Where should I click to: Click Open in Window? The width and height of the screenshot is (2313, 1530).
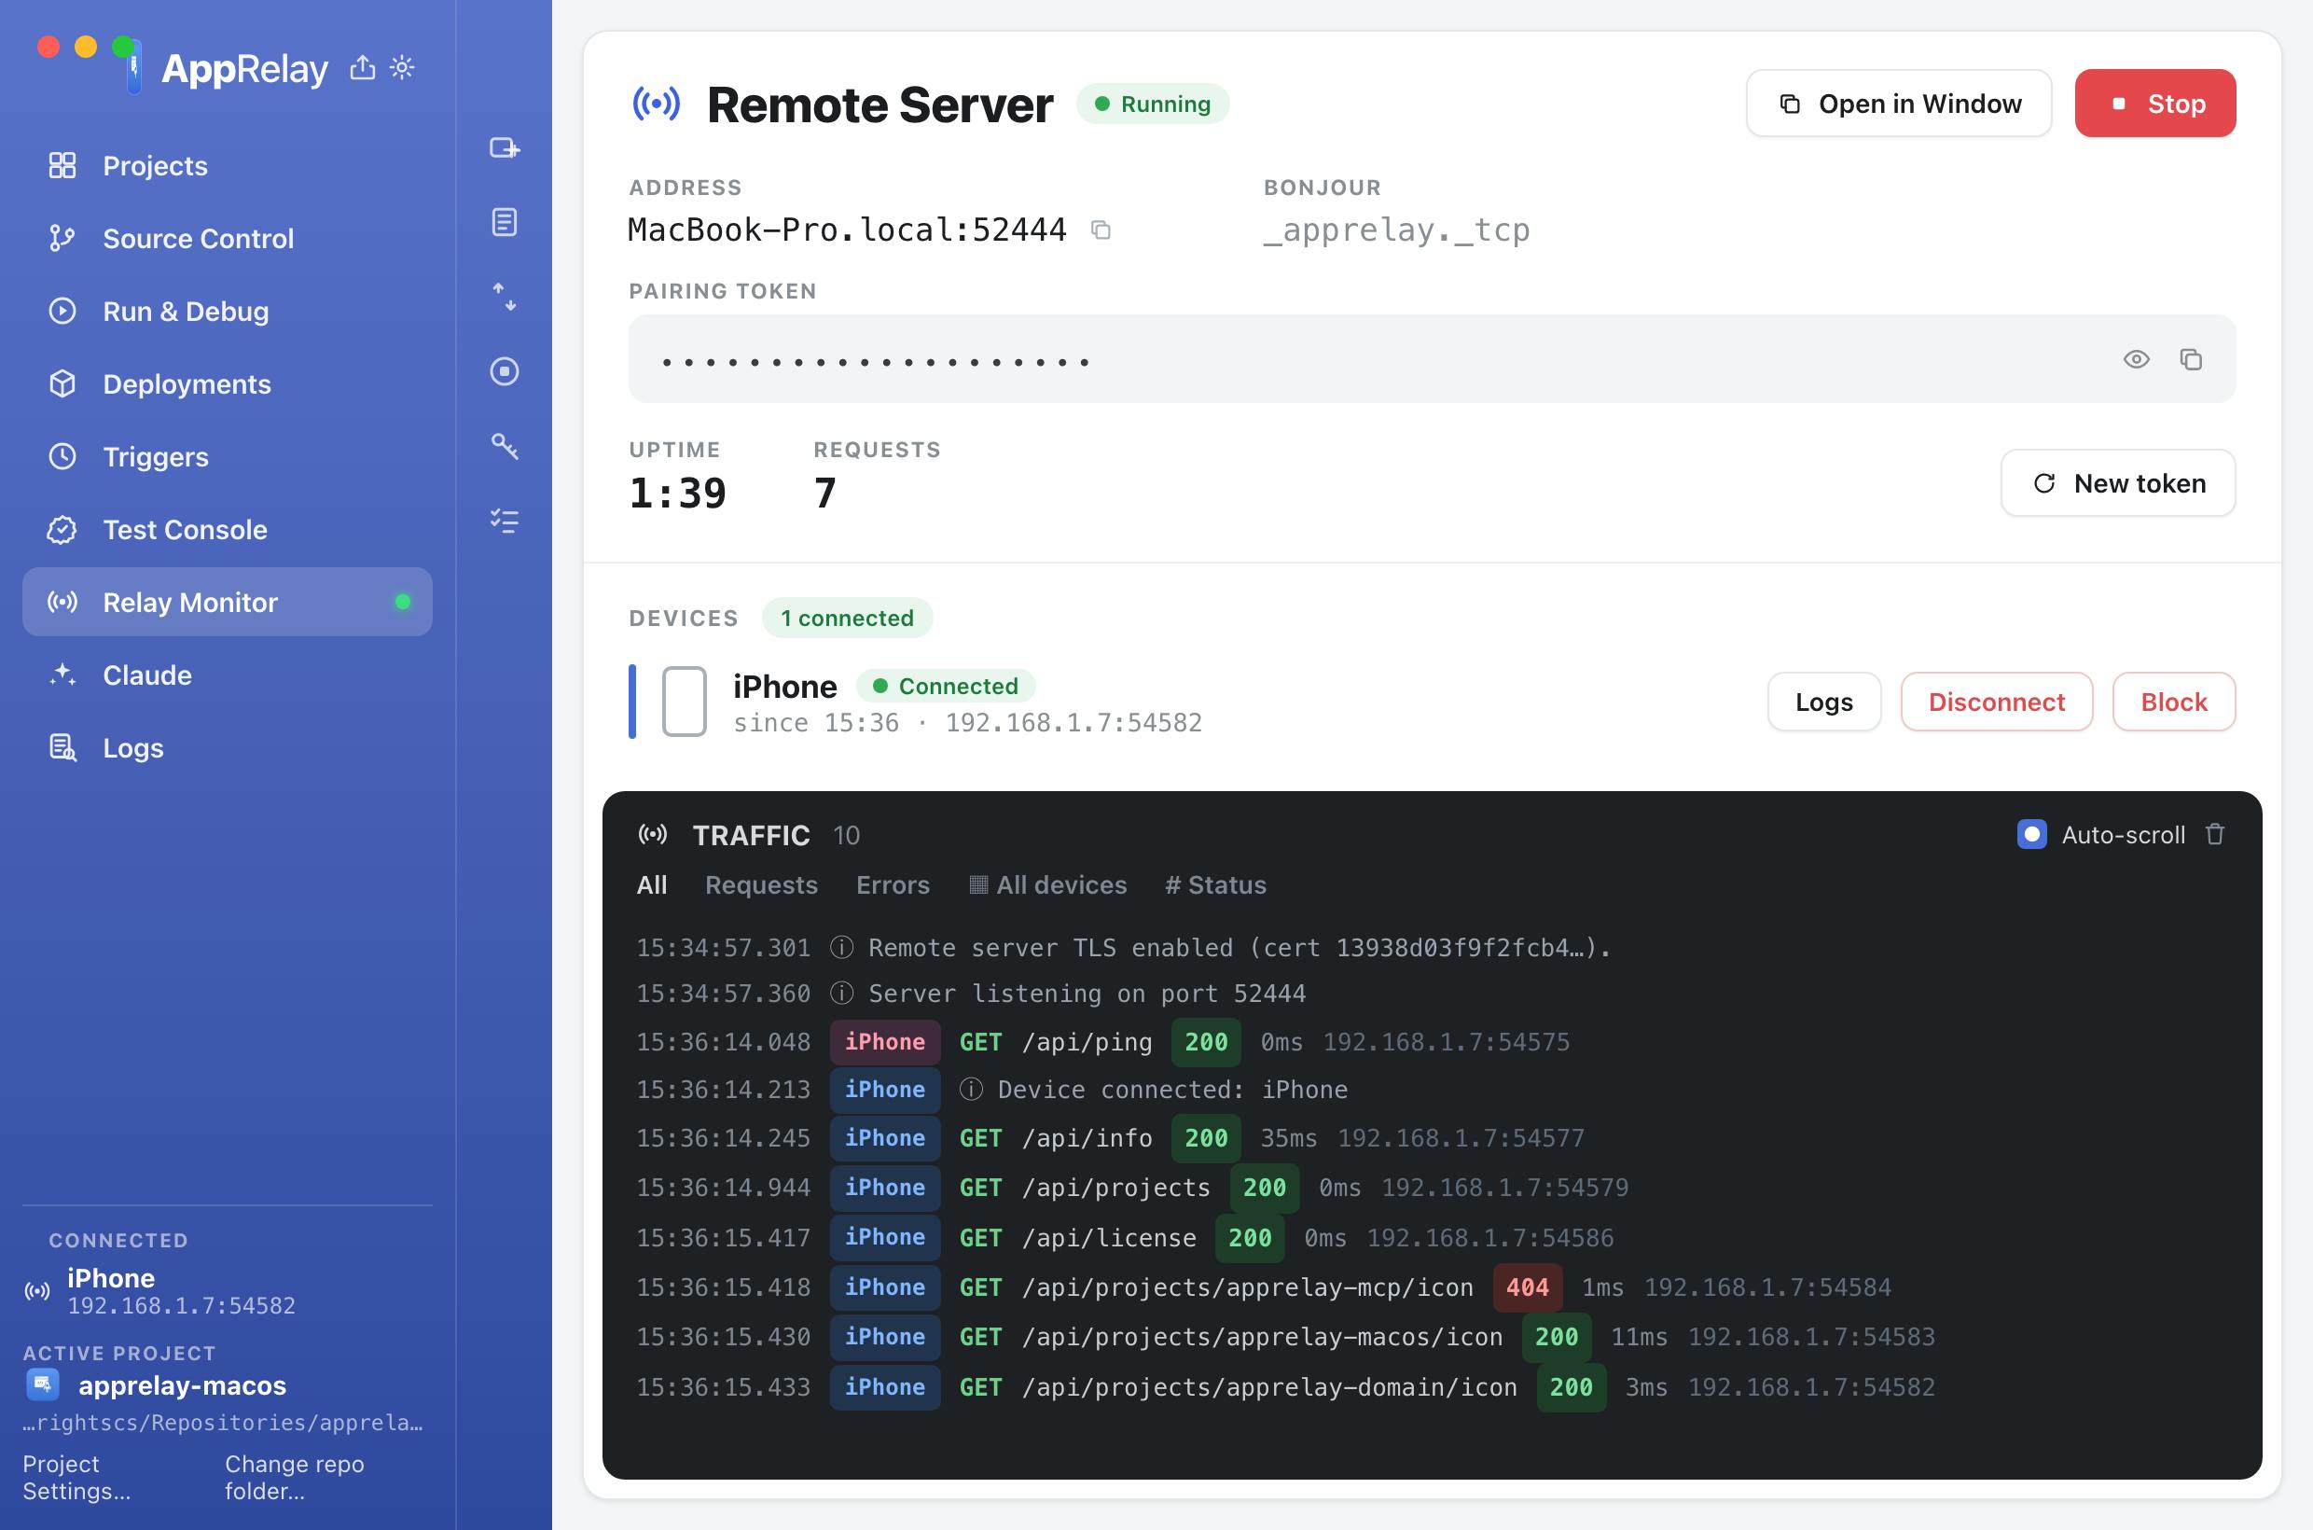(x=1898, y=104)
